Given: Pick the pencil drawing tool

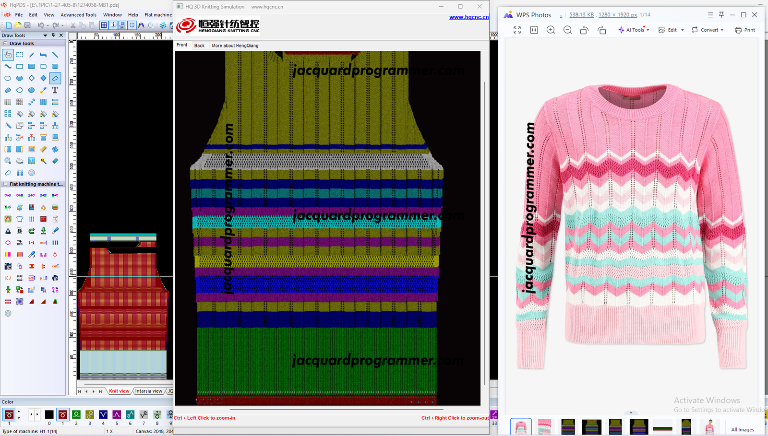Looking at the screenshot, I should pyautogui.click(x=32, y=55).
